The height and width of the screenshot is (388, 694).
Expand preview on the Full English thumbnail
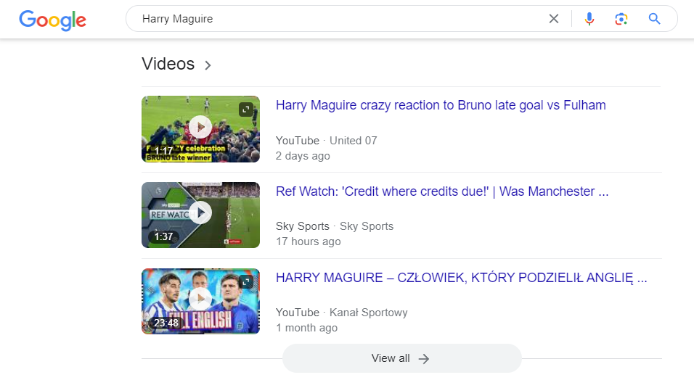tap(246, 282)
